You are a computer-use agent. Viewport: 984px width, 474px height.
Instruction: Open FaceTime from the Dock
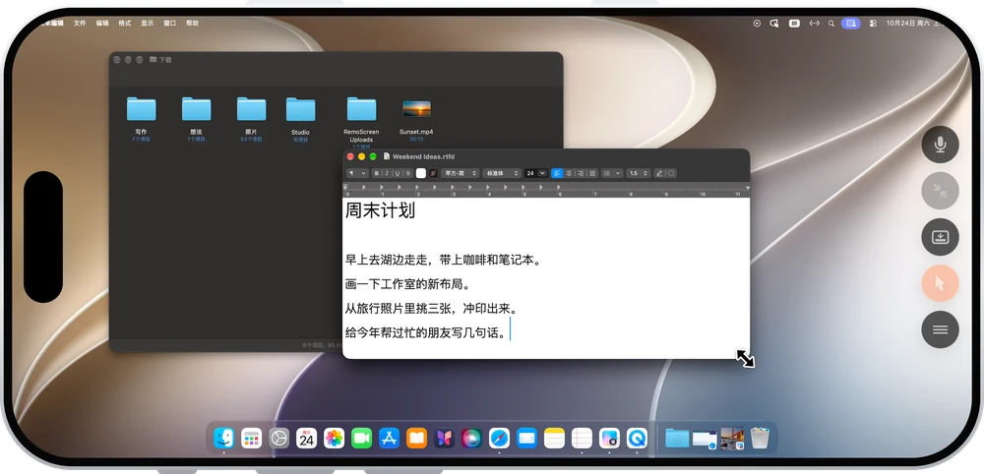click(361, 439)
